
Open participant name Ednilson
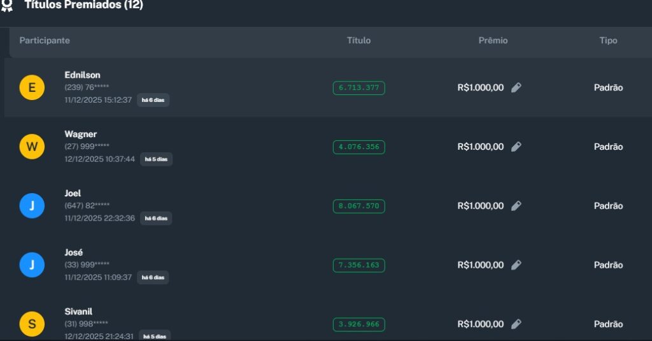coord(82,75)
